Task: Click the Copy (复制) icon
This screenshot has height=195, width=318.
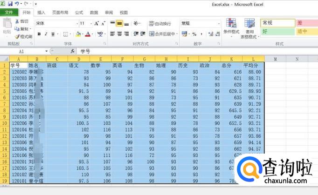Action: coord(17,29)
